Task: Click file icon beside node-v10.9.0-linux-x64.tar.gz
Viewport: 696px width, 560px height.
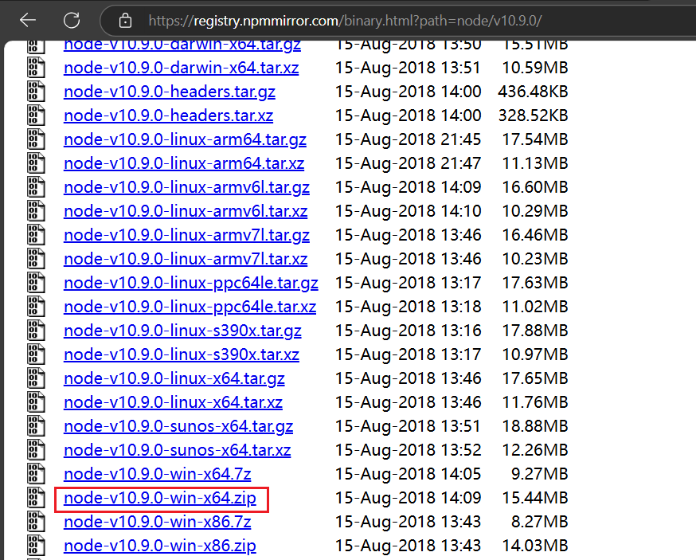Action: 35,379
